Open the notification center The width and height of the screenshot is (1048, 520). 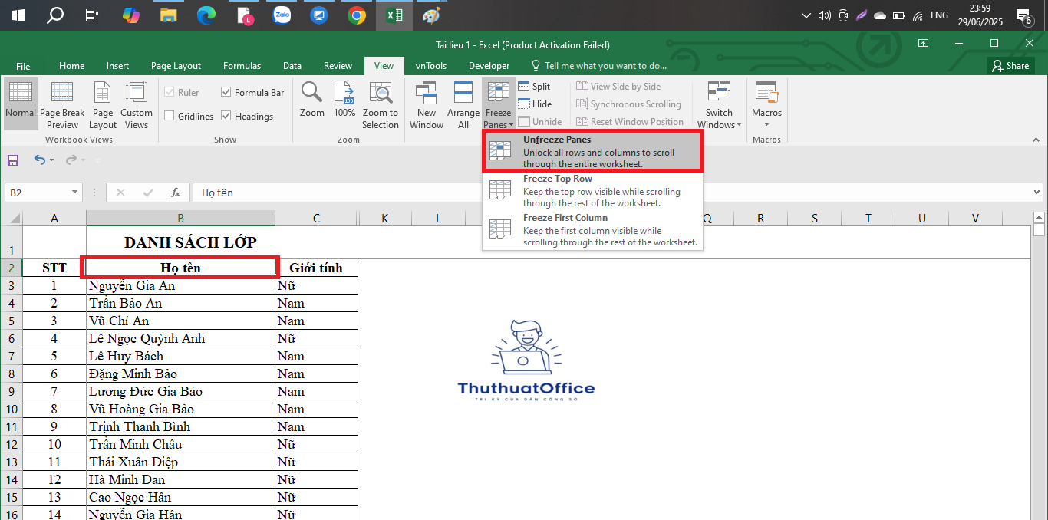[1023, 15]
